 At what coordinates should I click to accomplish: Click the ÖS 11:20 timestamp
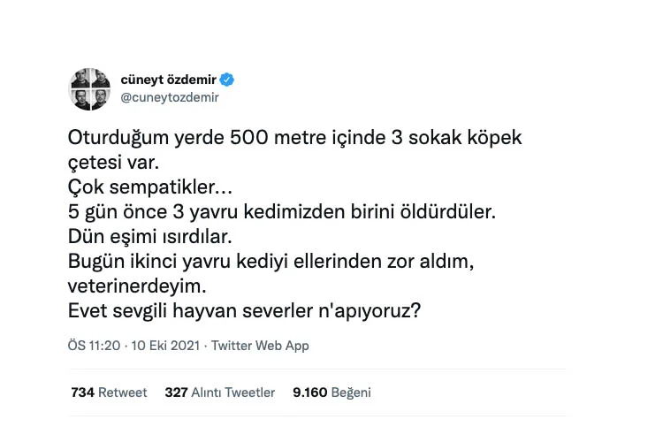(x=93, y=346)
